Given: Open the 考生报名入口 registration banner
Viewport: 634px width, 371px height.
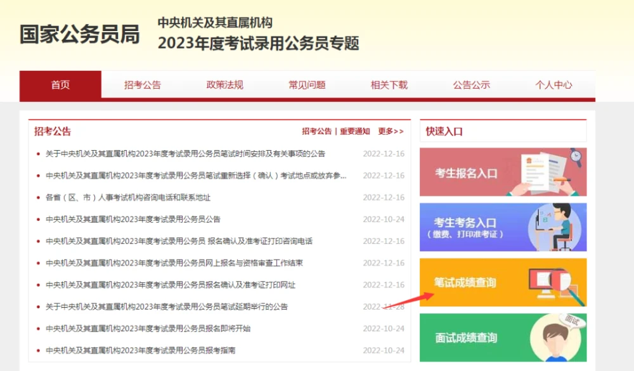Looking at the screenshot, I should pyautogui.click(x=503, y=172).
